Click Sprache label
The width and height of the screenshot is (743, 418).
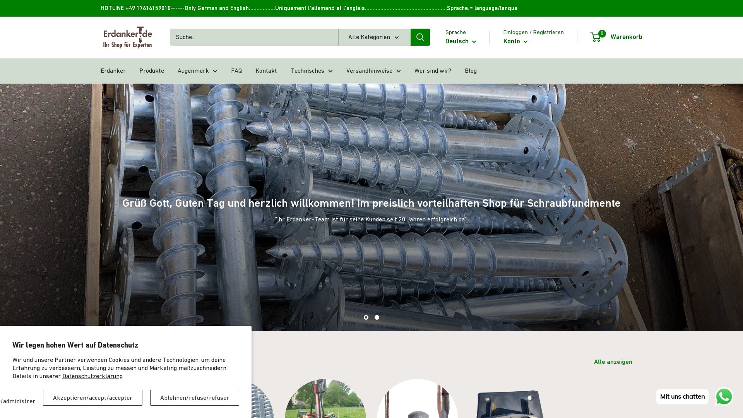(x=455, y=32)
